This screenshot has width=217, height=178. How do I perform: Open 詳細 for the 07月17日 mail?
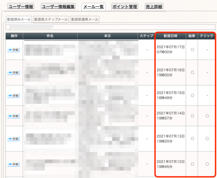pos(13,50)
